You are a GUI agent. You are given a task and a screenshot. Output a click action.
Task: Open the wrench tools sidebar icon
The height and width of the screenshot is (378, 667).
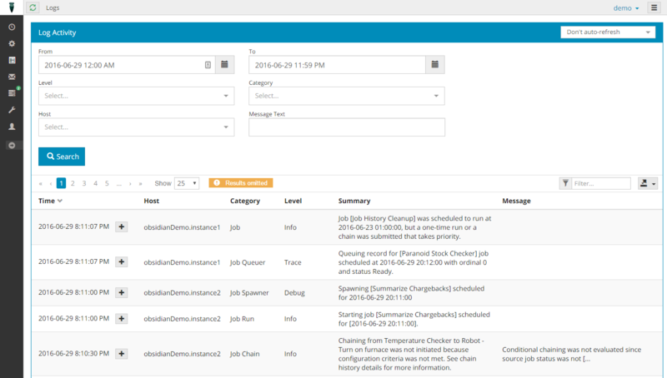[12, 110]
